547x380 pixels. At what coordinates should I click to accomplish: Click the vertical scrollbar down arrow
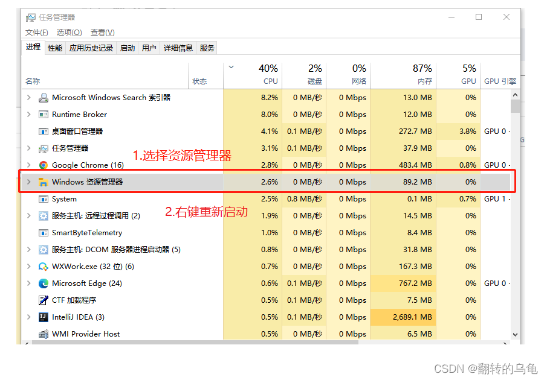click(515, 335)
